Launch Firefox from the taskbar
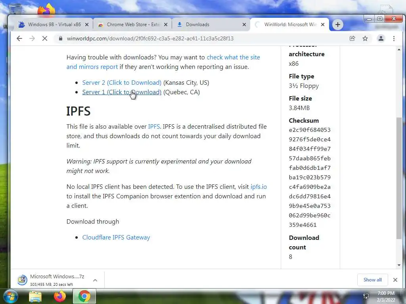 click(x=60, y=296)
